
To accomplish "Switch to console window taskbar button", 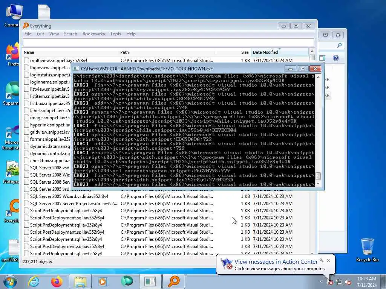I will tap(150, 281).
